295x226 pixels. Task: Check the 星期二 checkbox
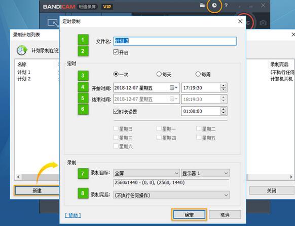coord(199,128)
